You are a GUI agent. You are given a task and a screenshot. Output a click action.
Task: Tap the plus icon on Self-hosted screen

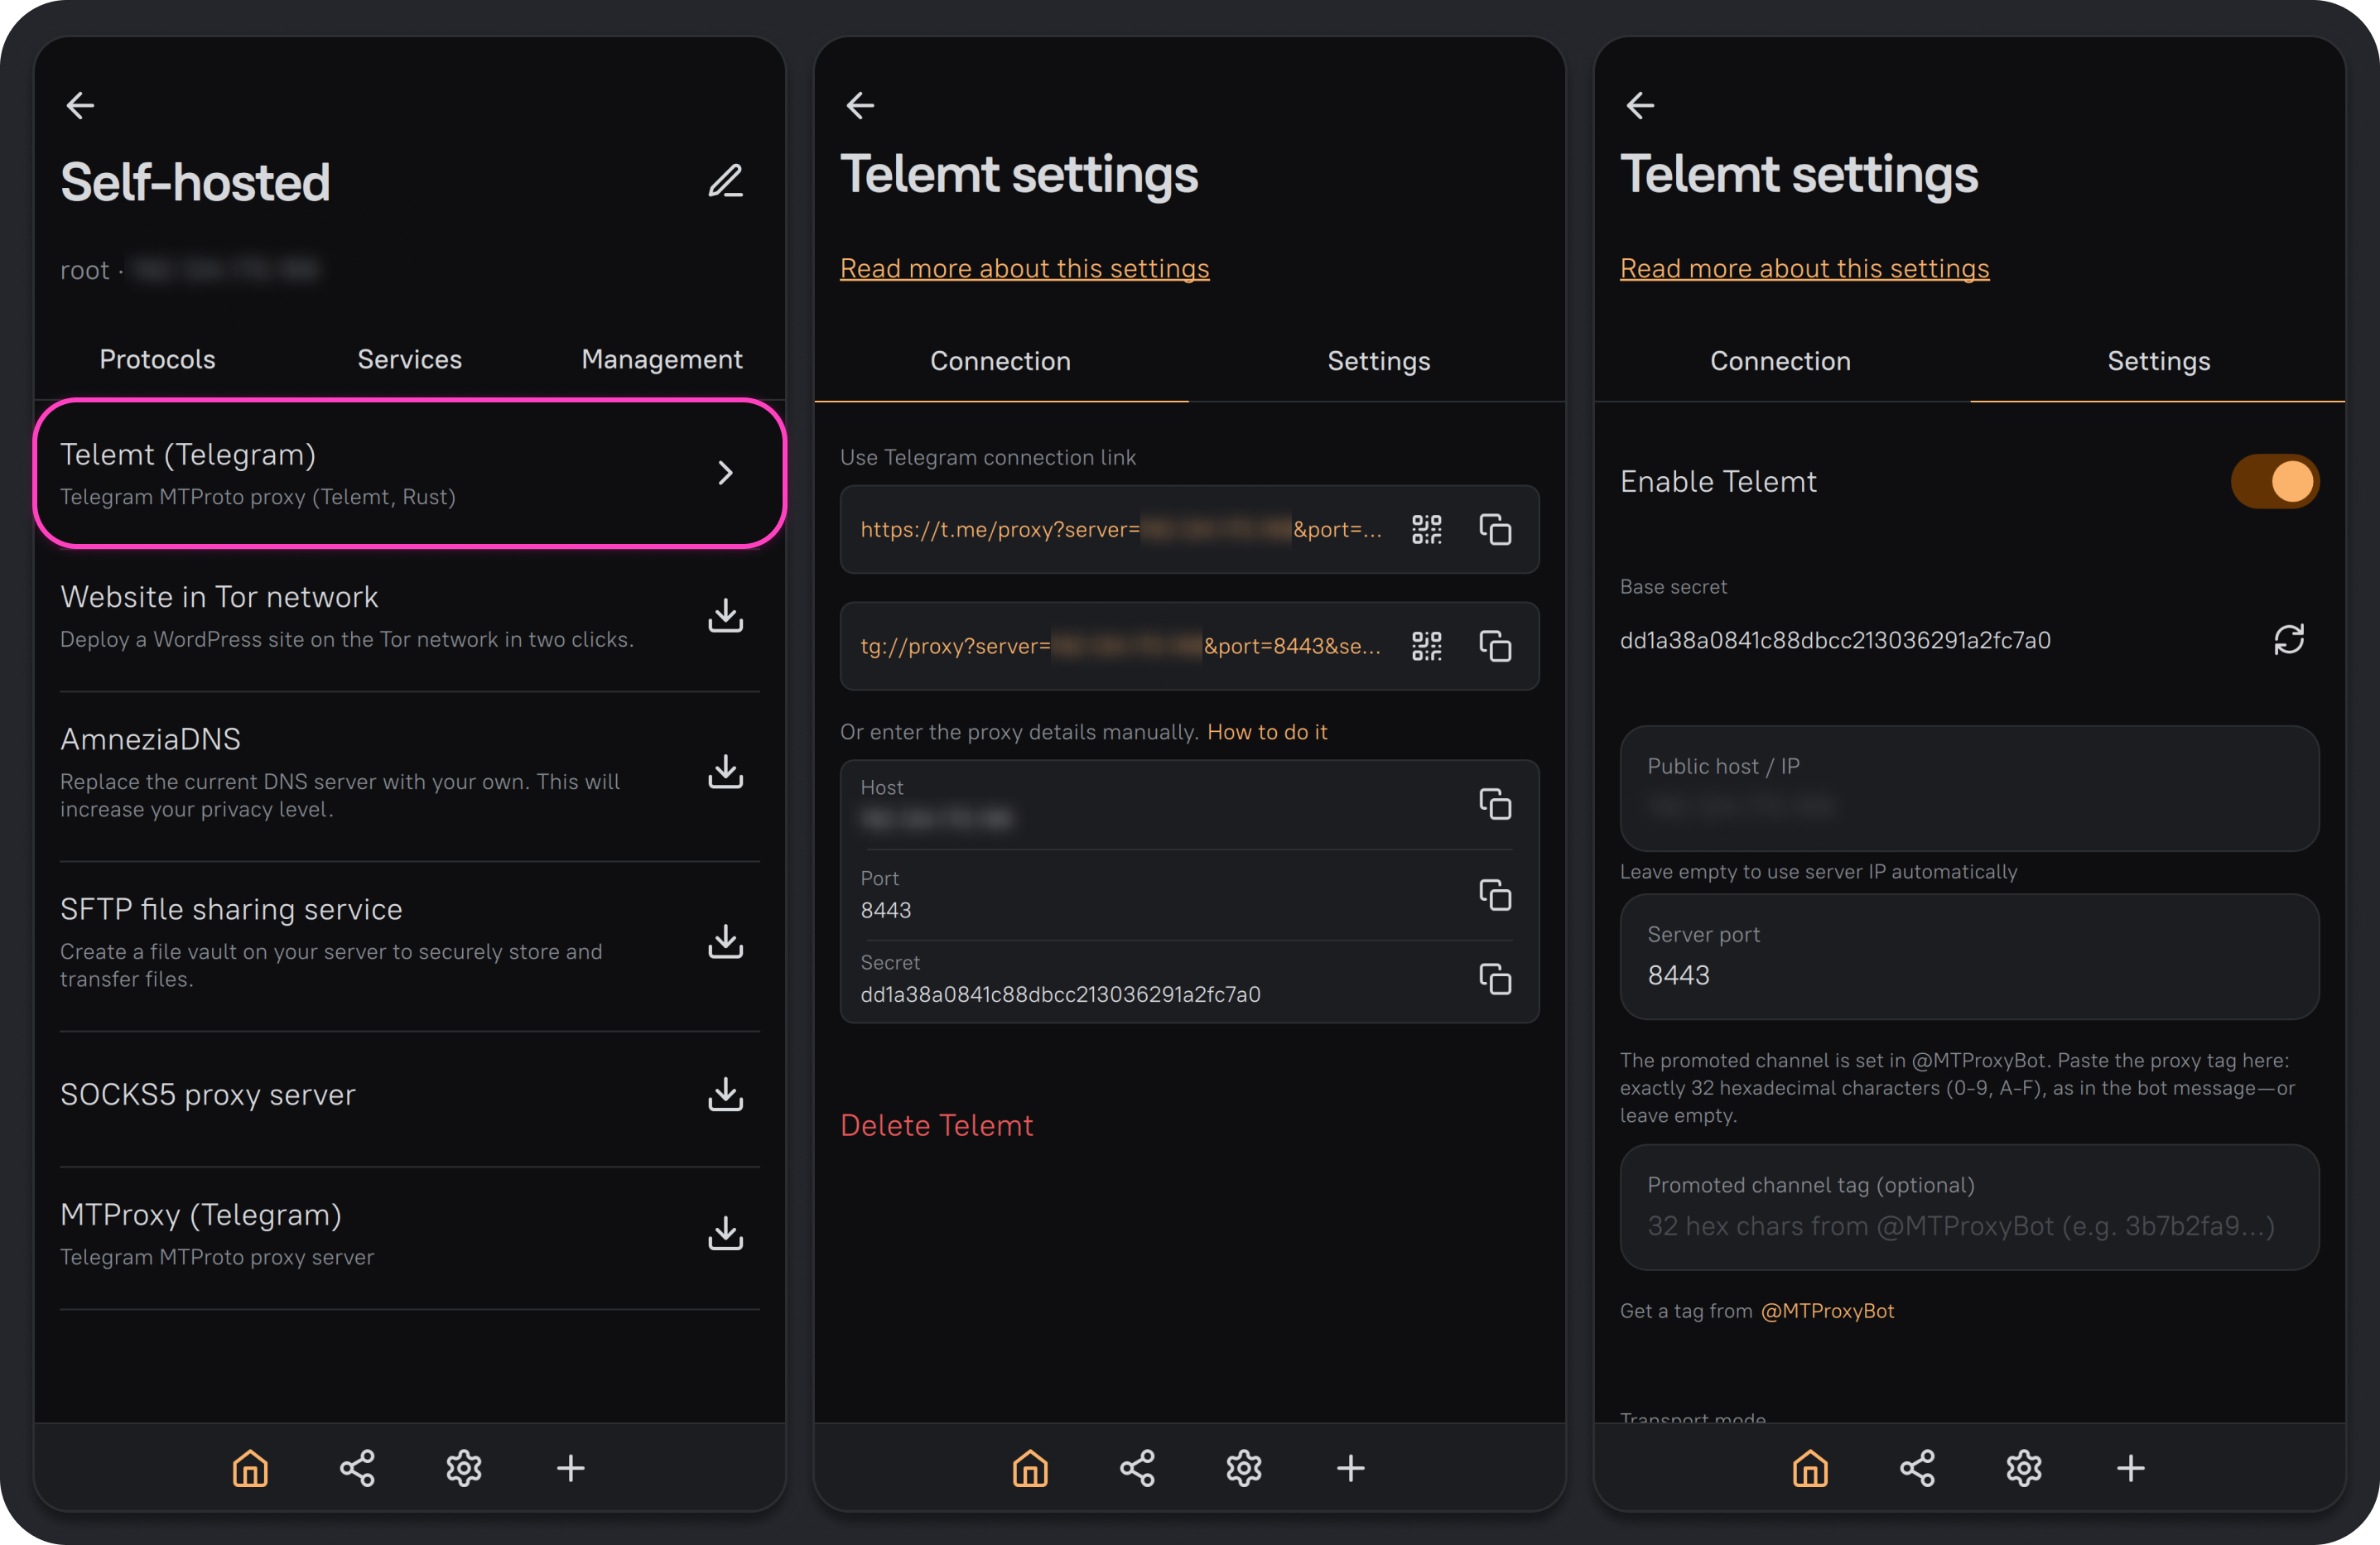pos(571,1468)
